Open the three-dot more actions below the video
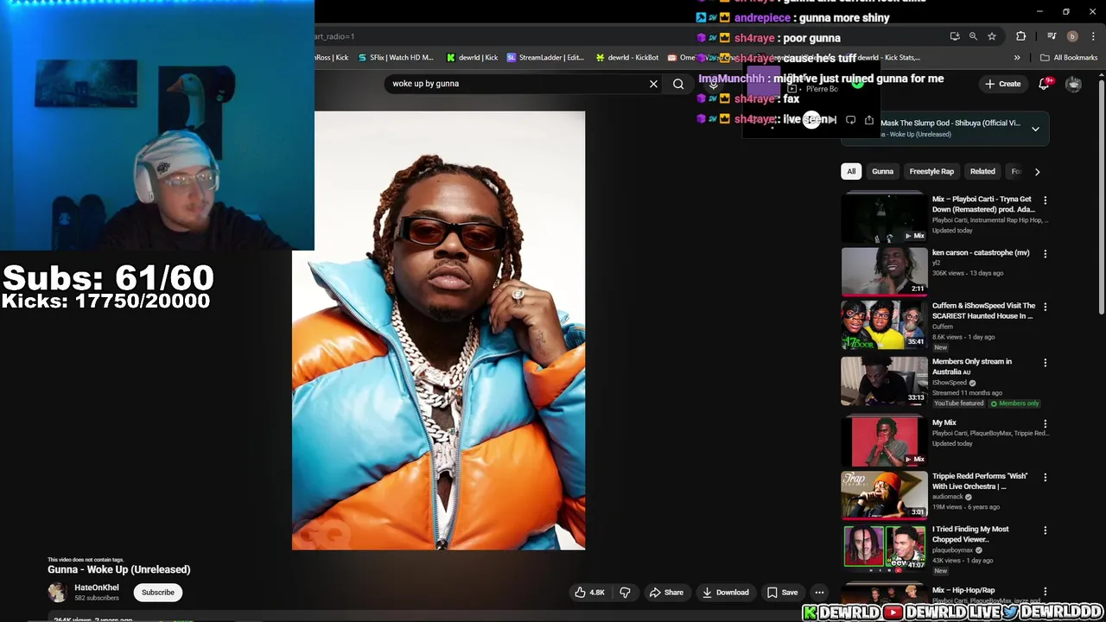Image resolution: width=1106 pixels, height=622 pixels. (x=819, y=593)
